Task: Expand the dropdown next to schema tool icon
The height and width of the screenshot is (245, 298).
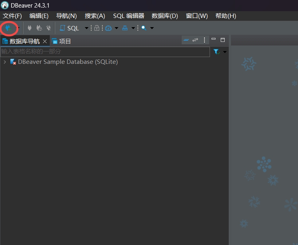Action: (x=133, y=28)
